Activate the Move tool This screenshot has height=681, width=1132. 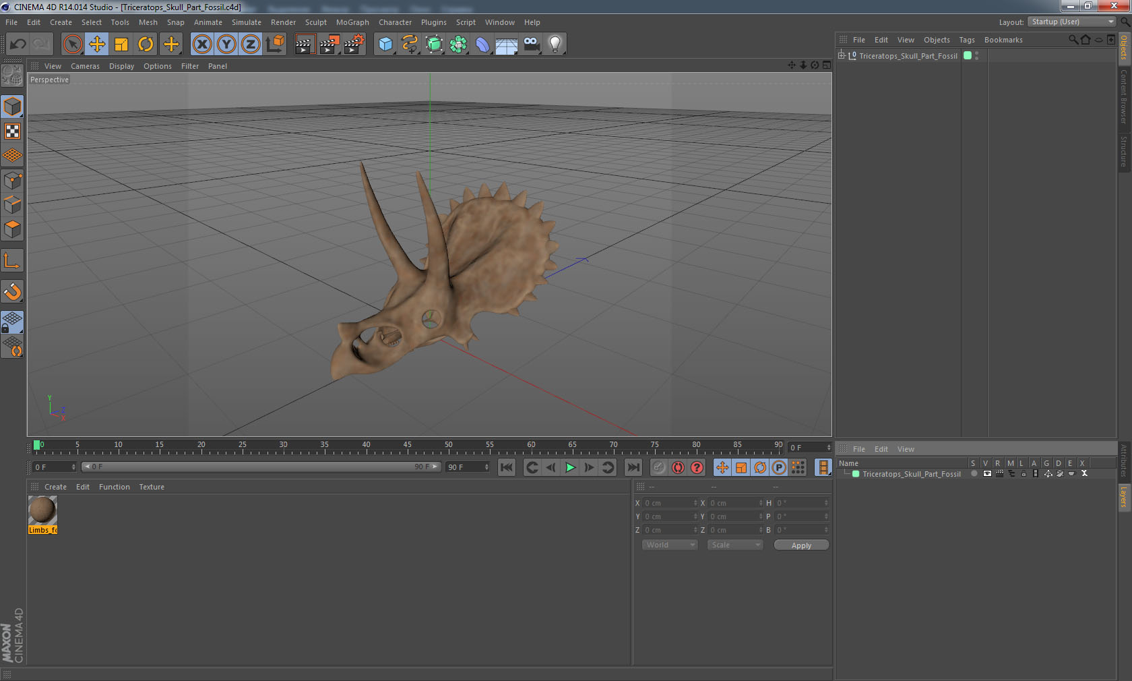(x=97, y=45)
